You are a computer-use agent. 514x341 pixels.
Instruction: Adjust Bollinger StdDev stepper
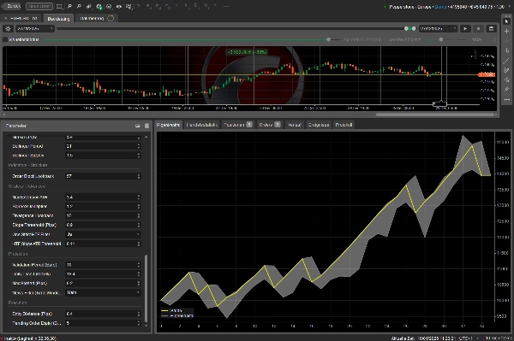(139, 156)
